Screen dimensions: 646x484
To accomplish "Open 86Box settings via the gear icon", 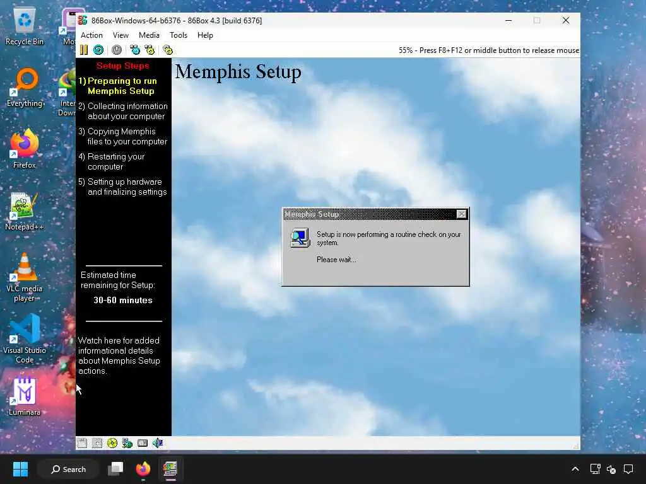I will 168,50.
